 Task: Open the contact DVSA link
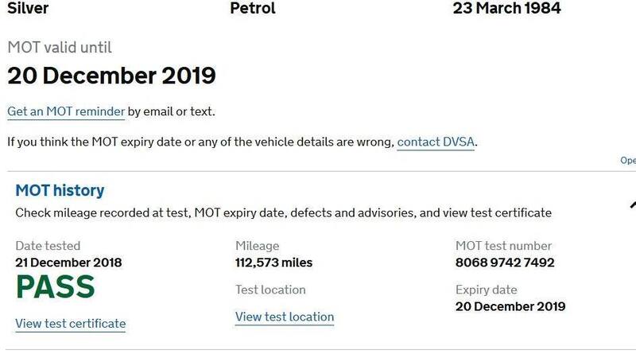(436, 142)
